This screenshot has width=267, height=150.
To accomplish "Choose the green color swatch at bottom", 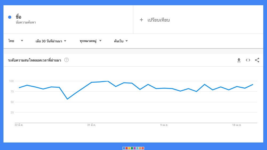I will [132, 148].
